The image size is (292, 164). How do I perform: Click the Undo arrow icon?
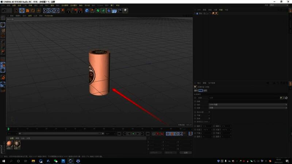(x=4, y=11)
